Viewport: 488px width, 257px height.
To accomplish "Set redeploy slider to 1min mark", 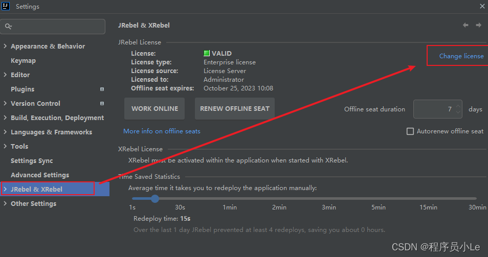I will (229, 199).
